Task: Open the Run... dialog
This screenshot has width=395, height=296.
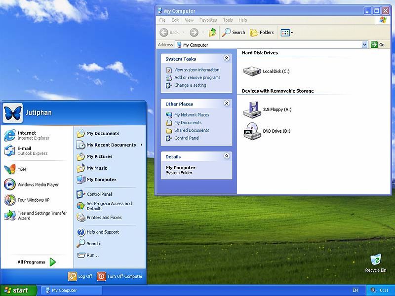Action: [88, 255]
